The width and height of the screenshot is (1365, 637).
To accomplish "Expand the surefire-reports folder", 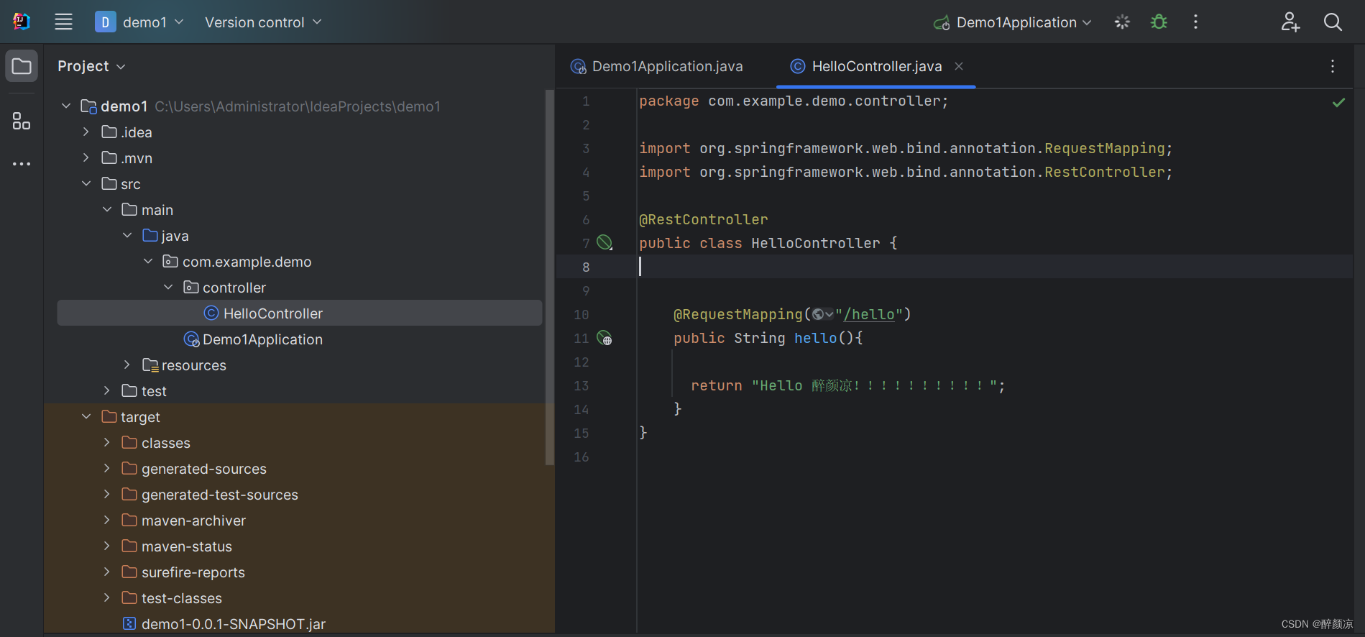I will [x=107, y=572].
